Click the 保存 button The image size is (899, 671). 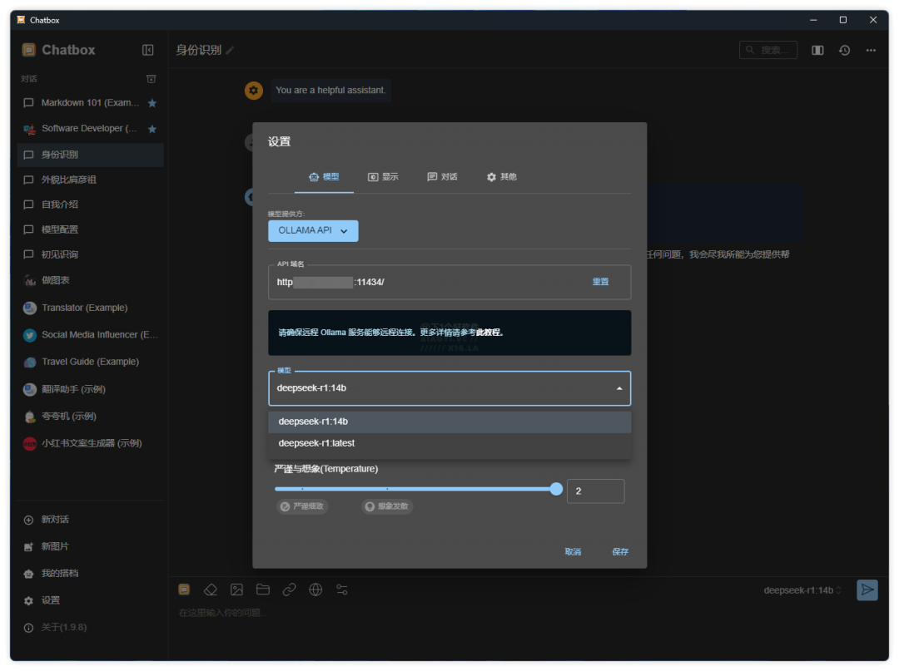click(x=620, y=552)
